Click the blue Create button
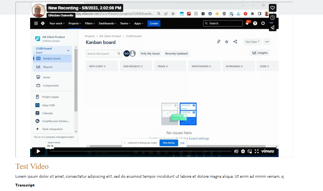The height and width of the screenshot is (191, 323). click(154, 23)
